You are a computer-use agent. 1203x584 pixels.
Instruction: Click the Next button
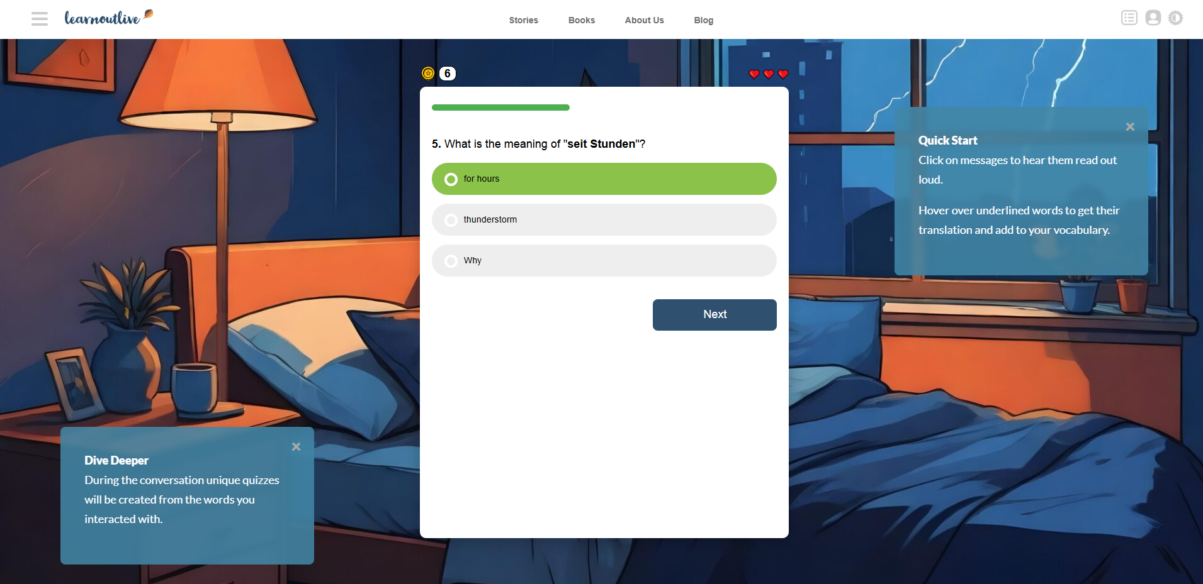pos(714,315)
